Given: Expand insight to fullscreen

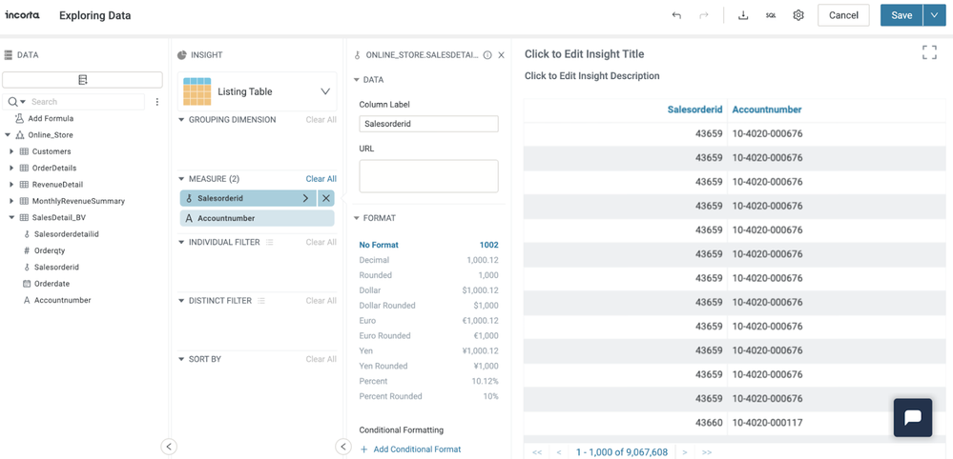Looking at the screenshot, I should [x=929, y=53].
